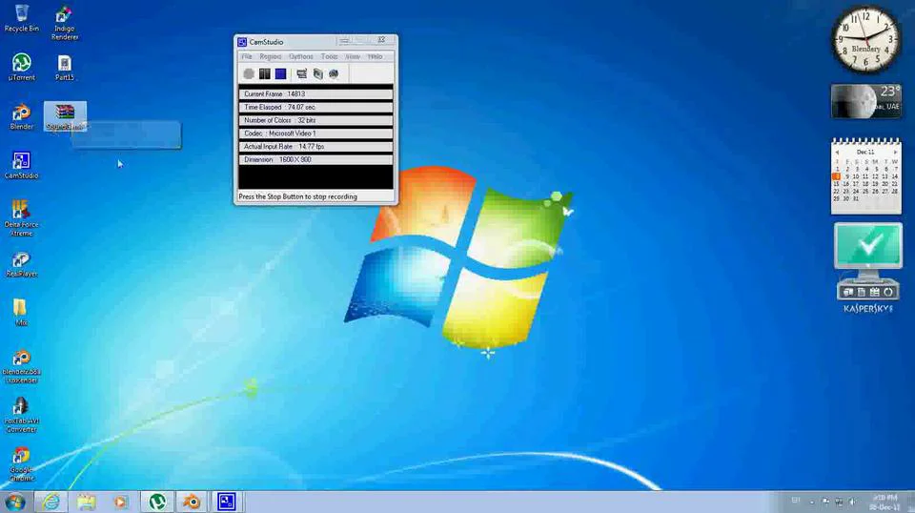Viewport: 915px width, 513px height.
Task: Show hidden system tray icons
Action: 812,502
